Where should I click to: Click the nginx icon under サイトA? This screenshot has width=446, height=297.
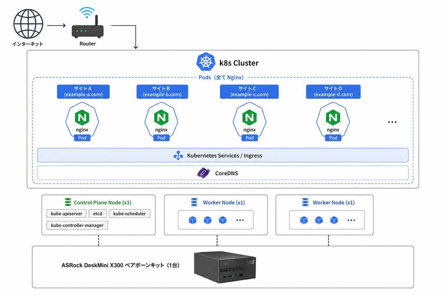pos(82,118)
